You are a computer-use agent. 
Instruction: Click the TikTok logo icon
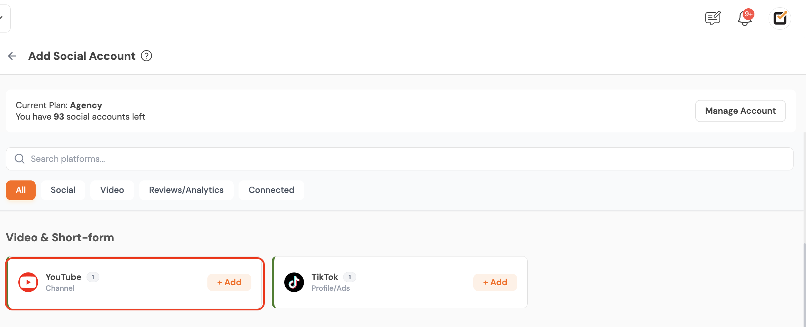pos(294,282)
